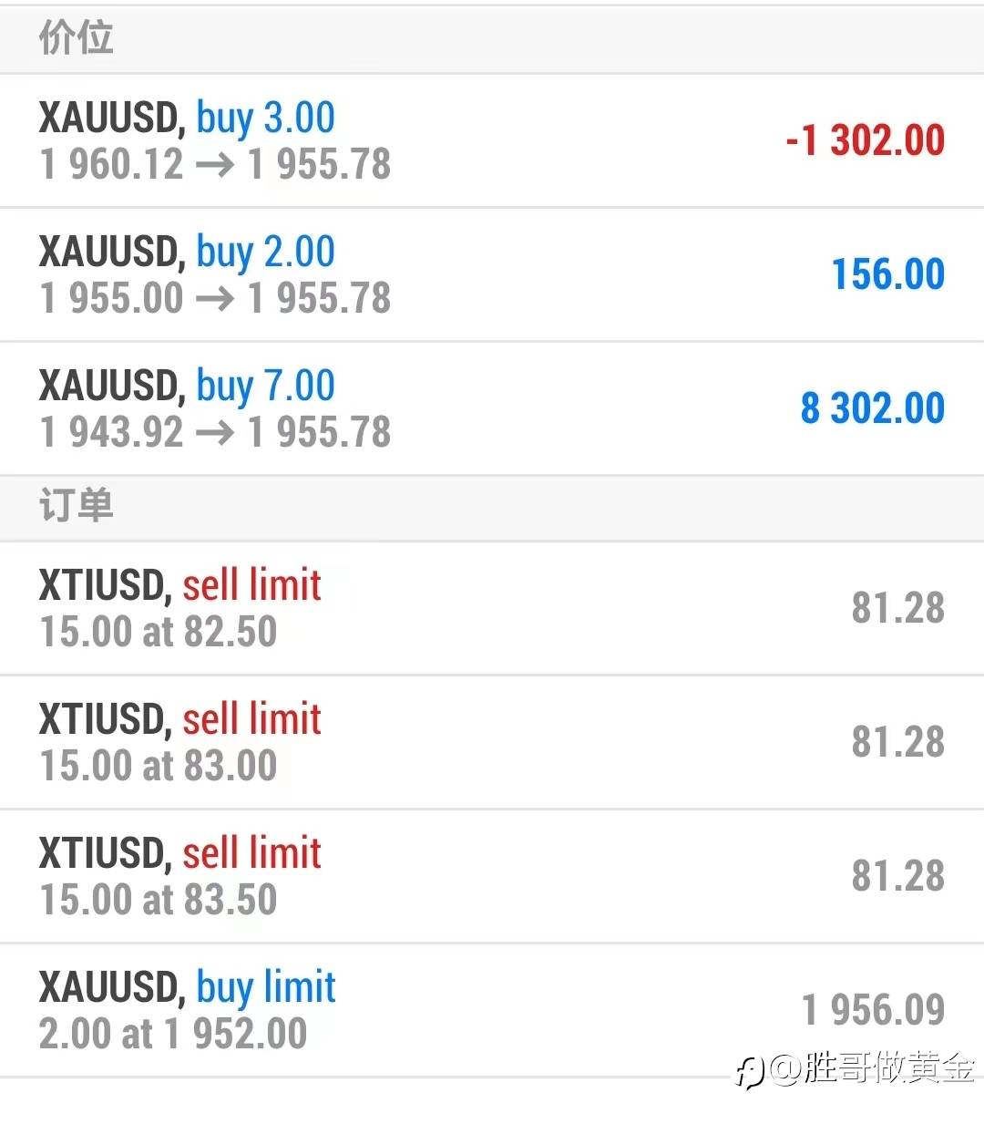Select XTIUSD sell limit at 82.50
Image resolution: width=984 pixels, height=1124 pixels.
click(x=492, y=609)
